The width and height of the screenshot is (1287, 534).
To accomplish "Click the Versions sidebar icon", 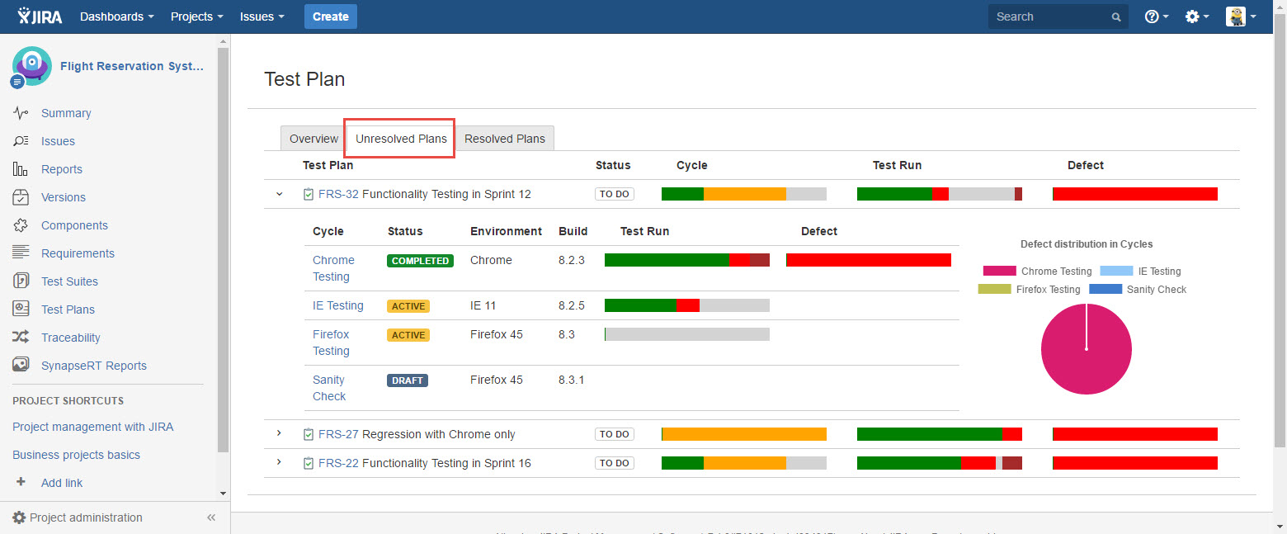I will pyautogui.click(x=21, y=197).
